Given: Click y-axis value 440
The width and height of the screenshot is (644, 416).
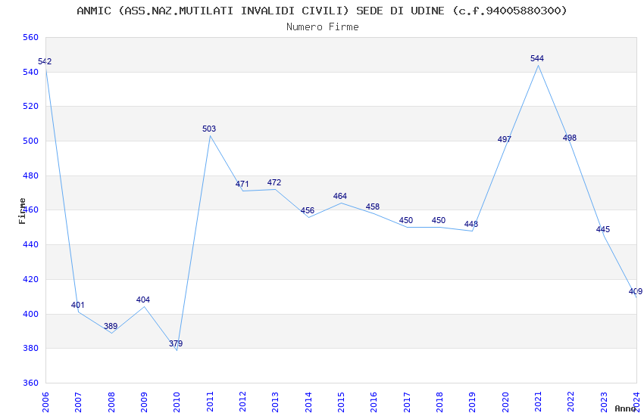Looking at the screenshot, I should coord(31,244).
